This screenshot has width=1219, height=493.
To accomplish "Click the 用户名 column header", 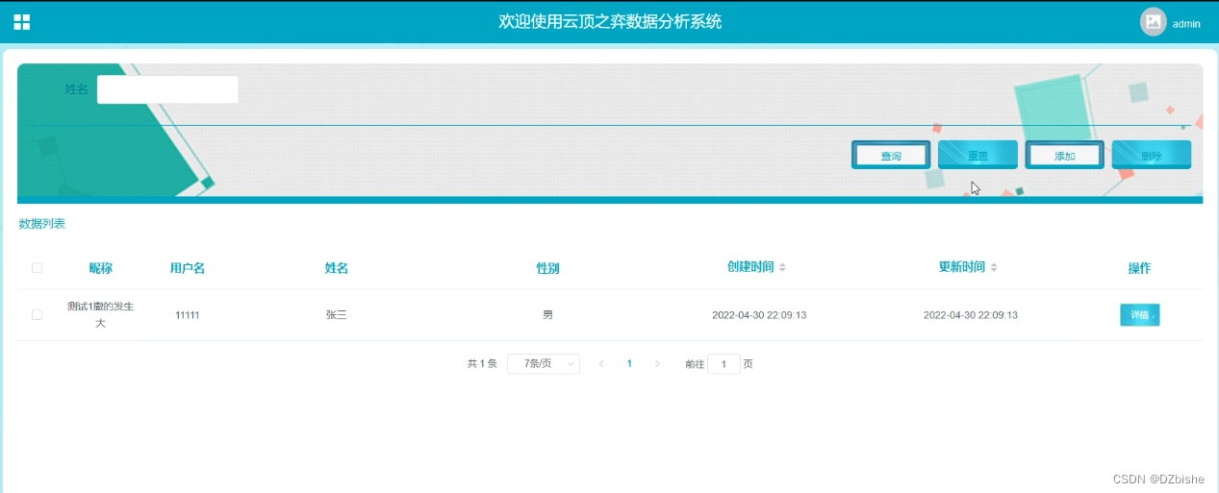I will (187, 268).
